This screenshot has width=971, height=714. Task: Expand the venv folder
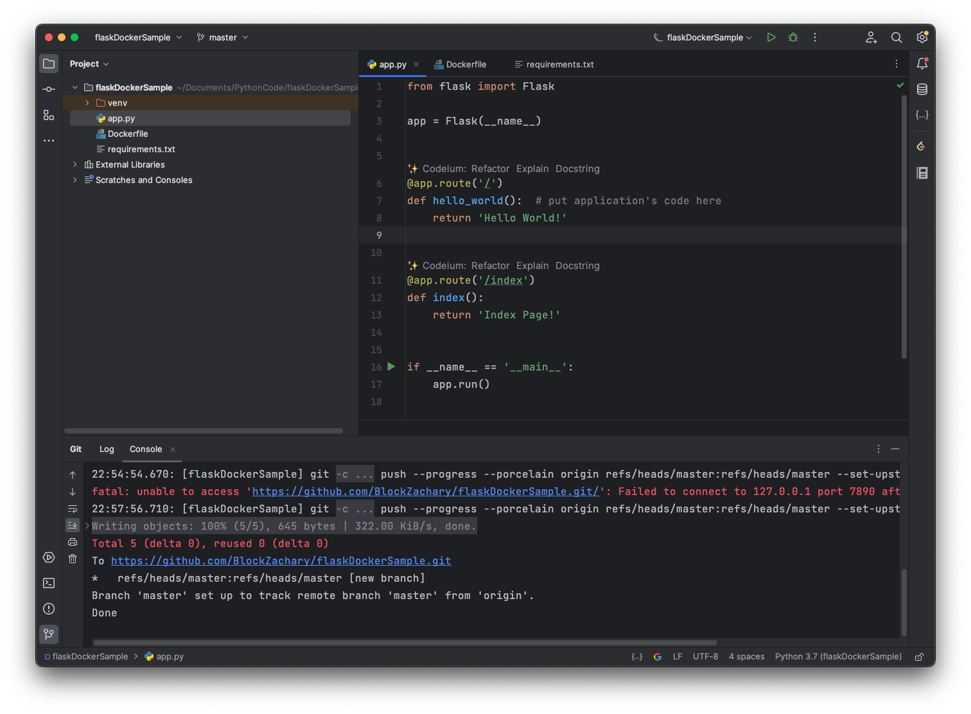[87, 103]
